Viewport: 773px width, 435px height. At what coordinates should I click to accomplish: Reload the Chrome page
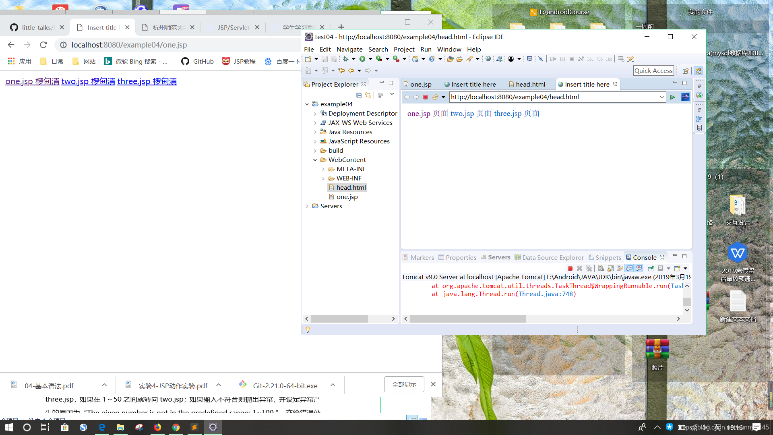click(43, 45)
